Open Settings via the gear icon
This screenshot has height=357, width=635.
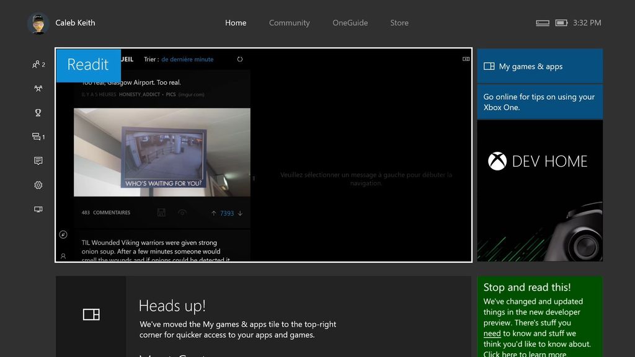(38, 185)
